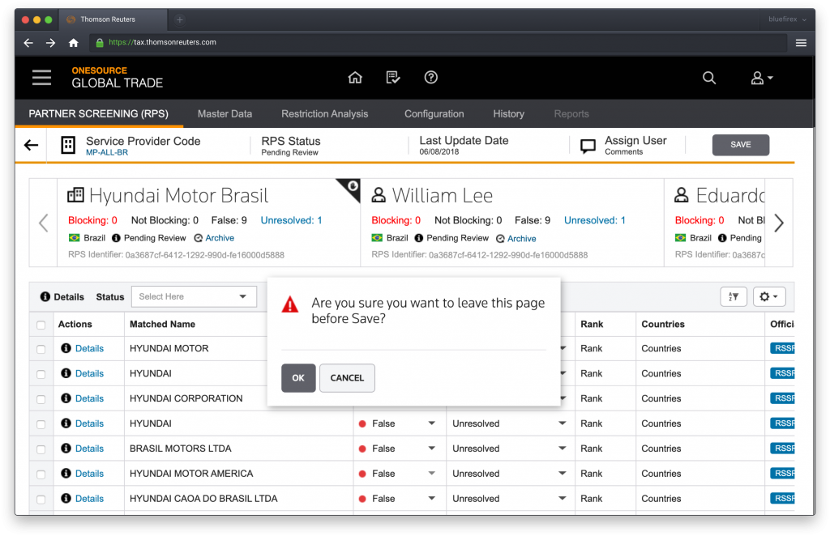Click the sort filter icon above table

point(733,296)
